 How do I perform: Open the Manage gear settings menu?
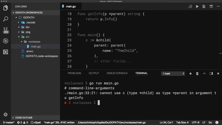point(6,114)
